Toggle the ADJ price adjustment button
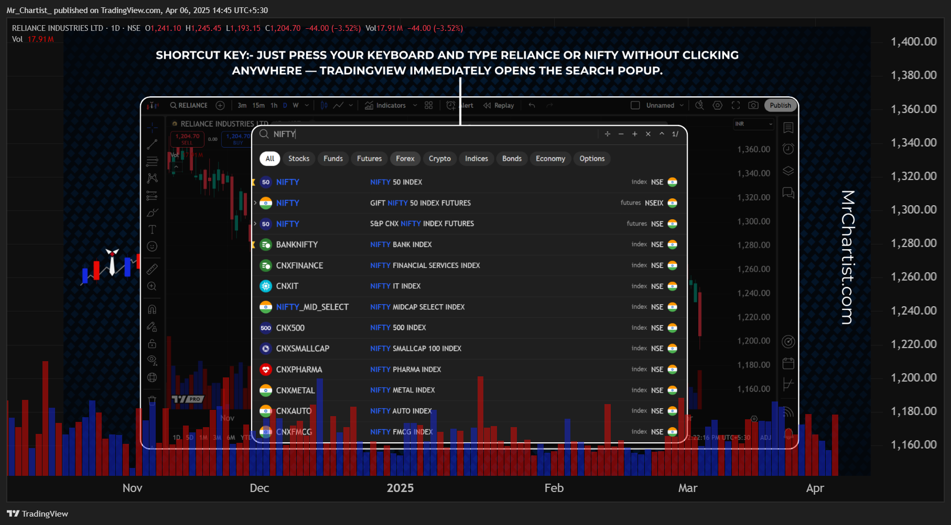The width and height of the screenshot is (951, 525). (x=765, y=438)
